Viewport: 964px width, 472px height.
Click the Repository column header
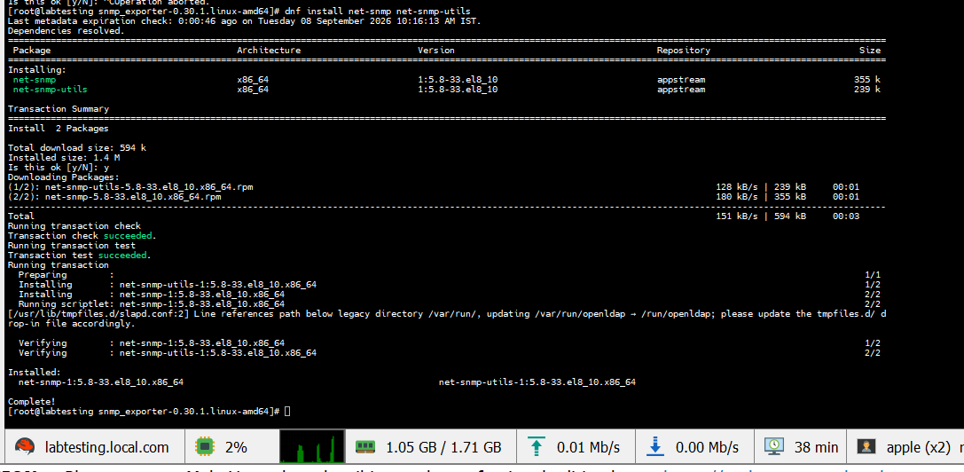point(683,51)
